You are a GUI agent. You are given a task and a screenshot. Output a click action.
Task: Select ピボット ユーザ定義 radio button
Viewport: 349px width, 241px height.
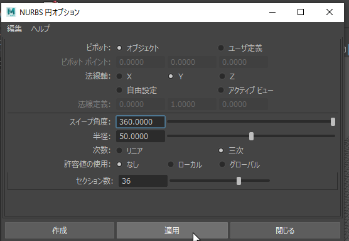coord(221,48)
